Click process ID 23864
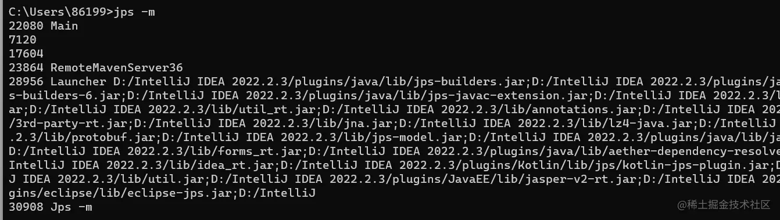Viewport: 780px width, 220px height. pyautogui.click(x=26, y=67)
